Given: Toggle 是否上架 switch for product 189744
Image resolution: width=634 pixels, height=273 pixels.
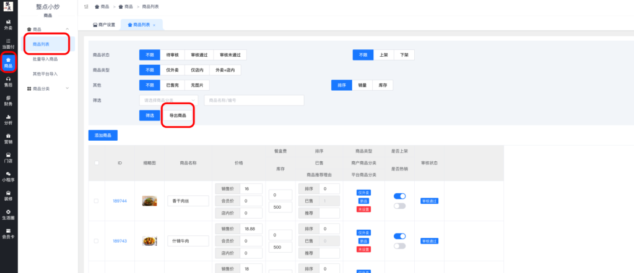Looking at the screenshot, I should (x=399, y=196).
